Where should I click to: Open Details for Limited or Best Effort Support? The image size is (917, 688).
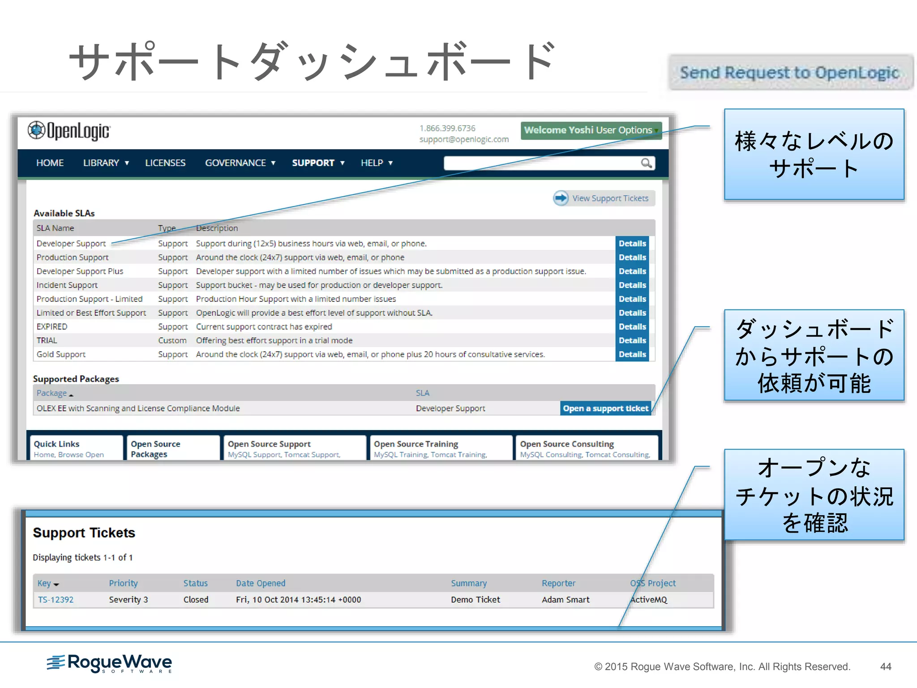click(632, 313)
